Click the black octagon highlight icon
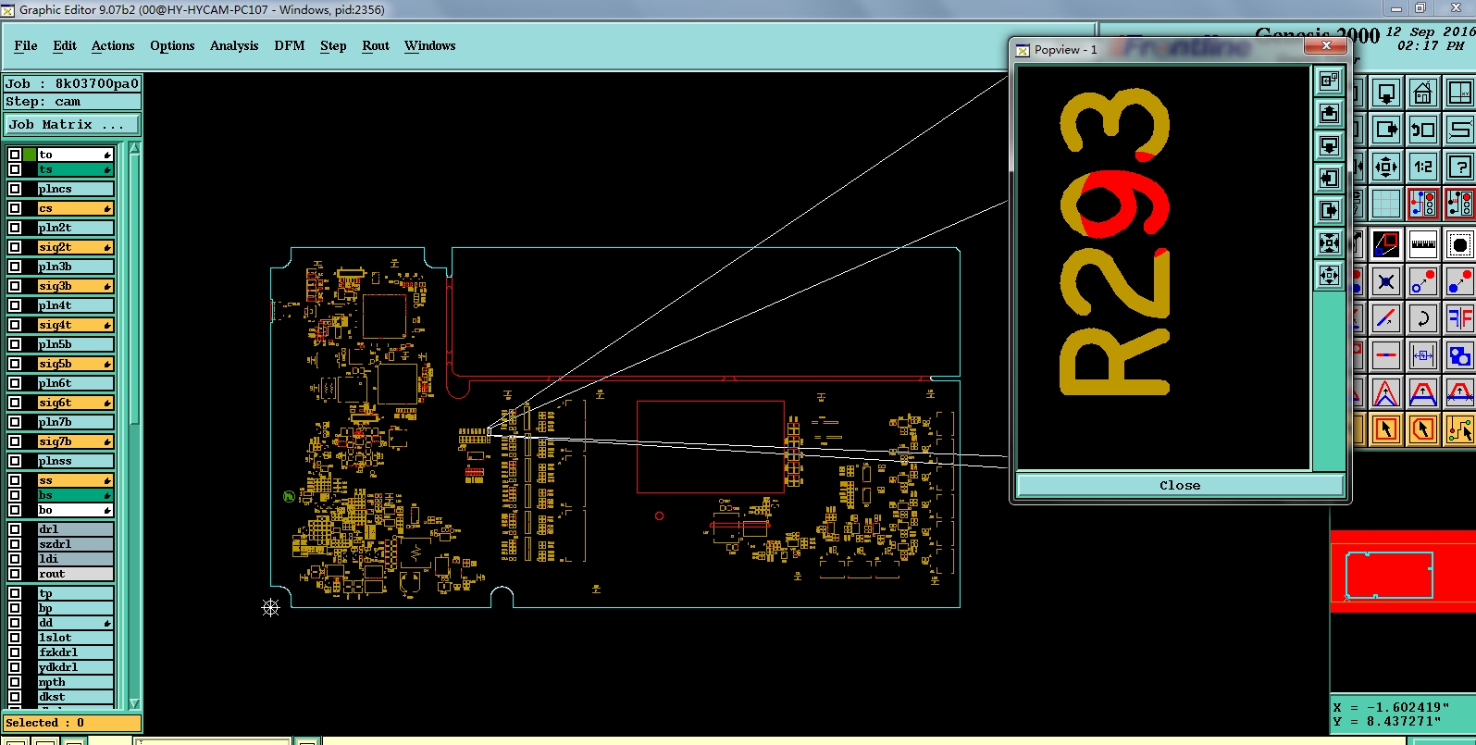This screenshot has height=745, width=1476. click(1459, 244)
